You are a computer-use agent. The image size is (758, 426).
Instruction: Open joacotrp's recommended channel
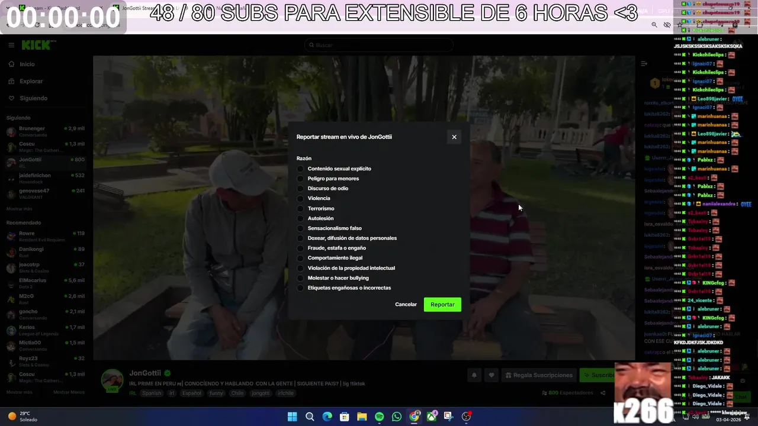(x=46, y=267)
